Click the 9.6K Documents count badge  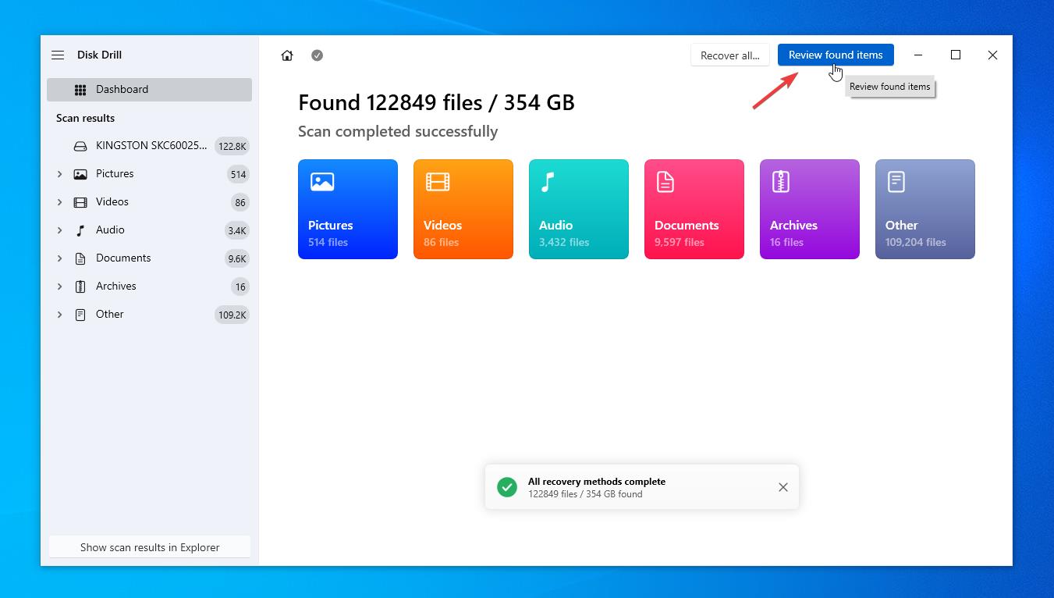point(237,258)
